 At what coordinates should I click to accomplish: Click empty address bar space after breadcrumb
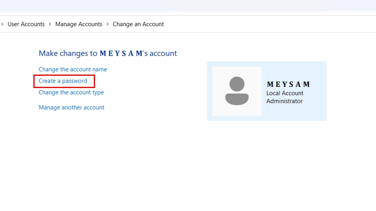[x=270, y=24]
